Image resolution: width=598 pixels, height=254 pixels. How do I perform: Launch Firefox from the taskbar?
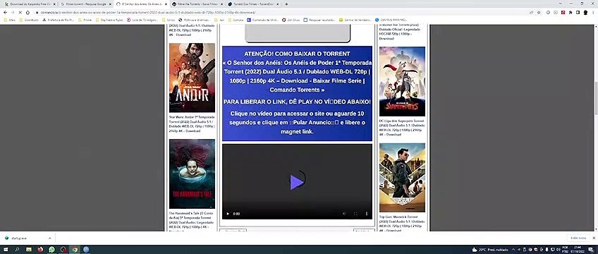(x=40, y=250)
